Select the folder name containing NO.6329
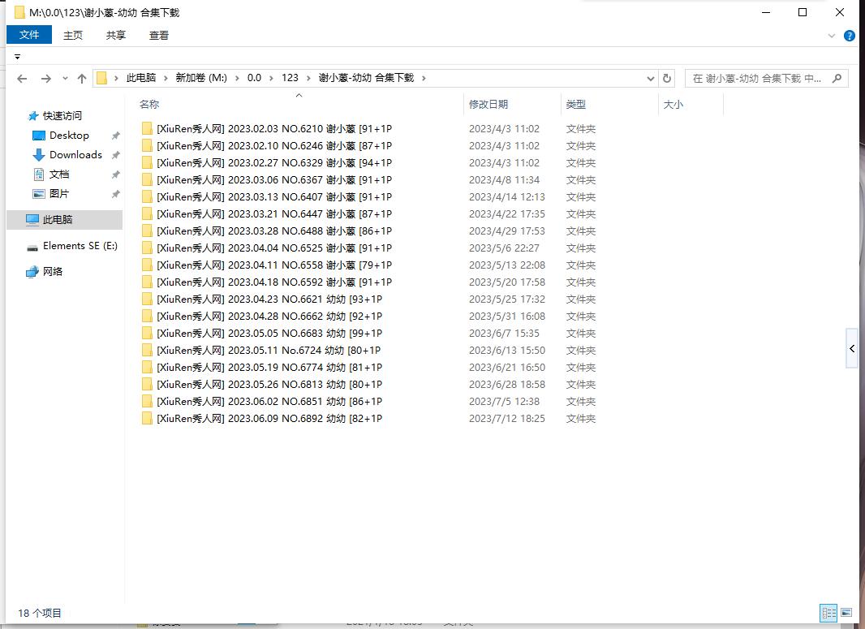Viewport: 865px width, 629px height. point(274,163)
